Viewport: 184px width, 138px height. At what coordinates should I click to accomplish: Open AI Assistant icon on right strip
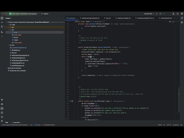182,22
